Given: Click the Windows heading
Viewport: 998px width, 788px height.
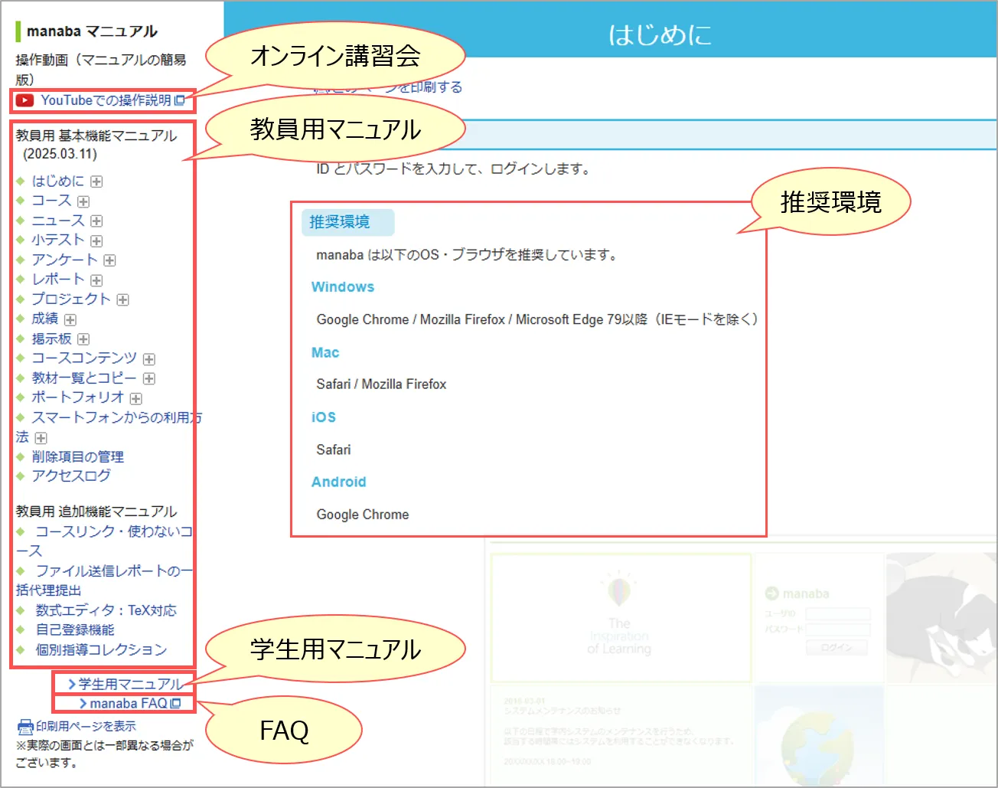Looking at the screenshot, I should pos(343,287).
